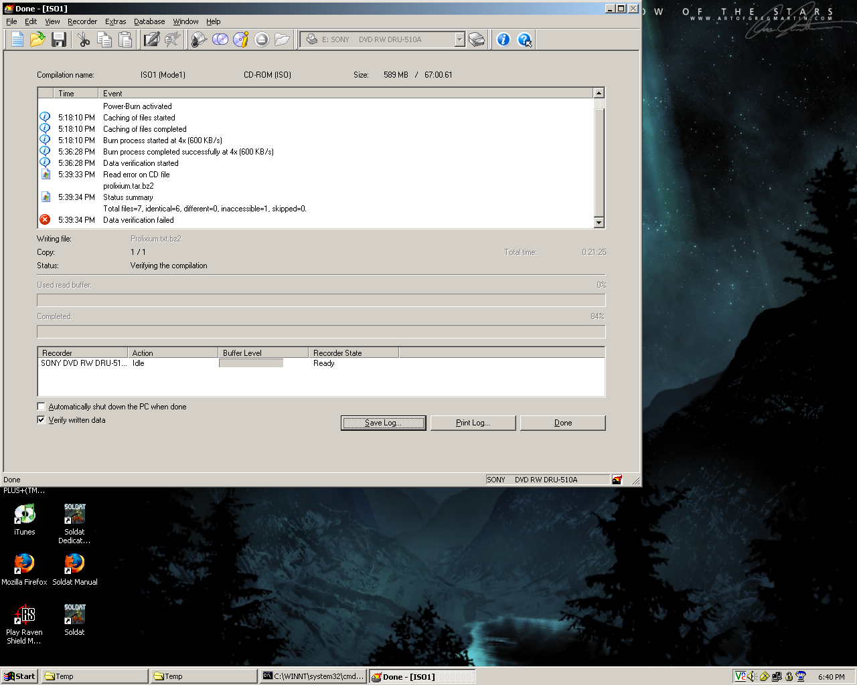Click the Used read buffer bar
Viewport: 857px width, 685px height.
(x=321, y=300)
